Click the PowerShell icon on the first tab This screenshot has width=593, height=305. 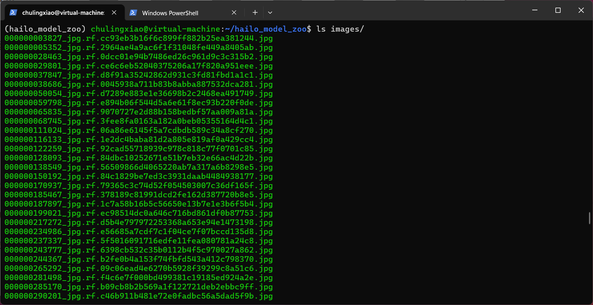point(13,12)
